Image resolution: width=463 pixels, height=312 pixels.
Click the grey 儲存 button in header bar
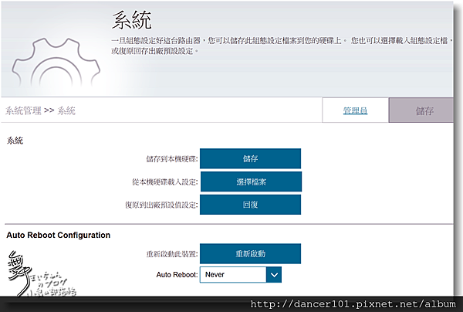point(421,110)
